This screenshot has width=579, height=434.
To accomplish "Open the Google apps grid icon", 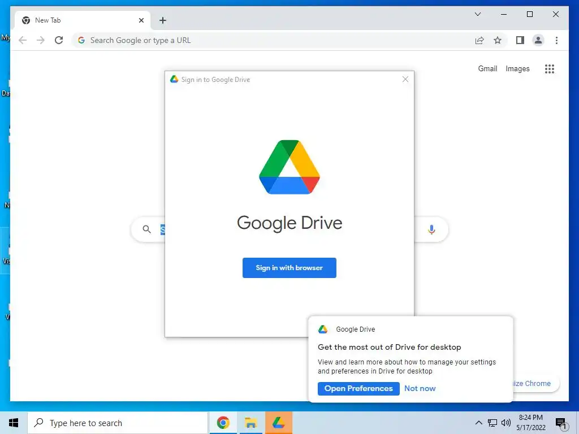I will [549, 68].
